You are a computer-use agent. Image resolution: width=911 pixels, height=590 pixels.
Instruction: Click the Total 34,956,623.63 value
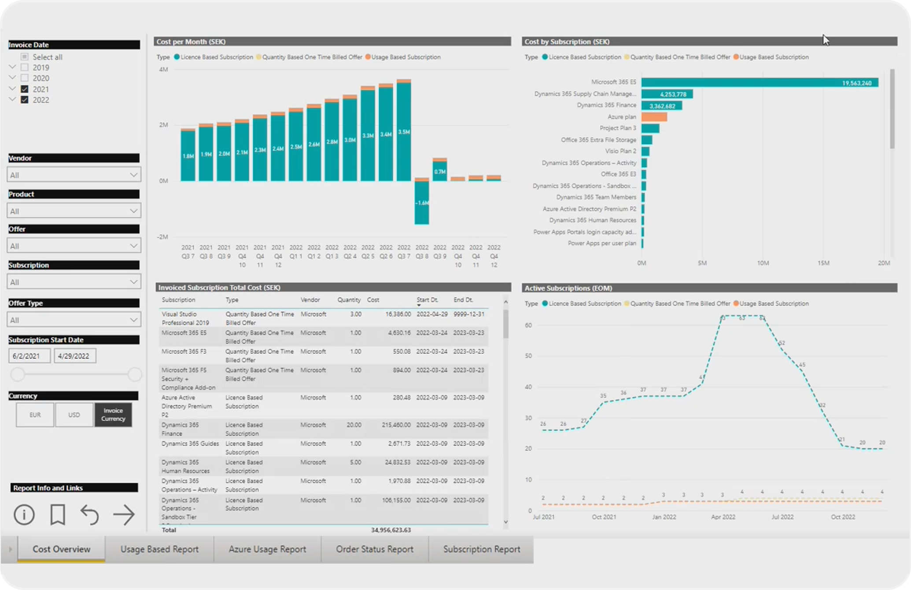point(391,530)
